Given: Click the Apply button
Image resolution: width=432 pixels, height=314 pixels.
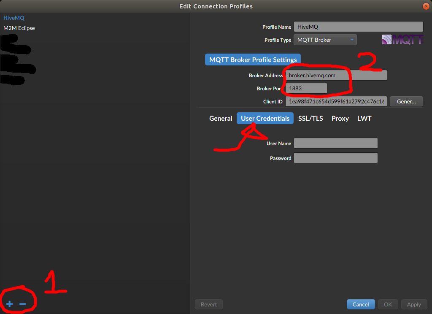Looking at the screenshot, I should [x=414, y=304].
